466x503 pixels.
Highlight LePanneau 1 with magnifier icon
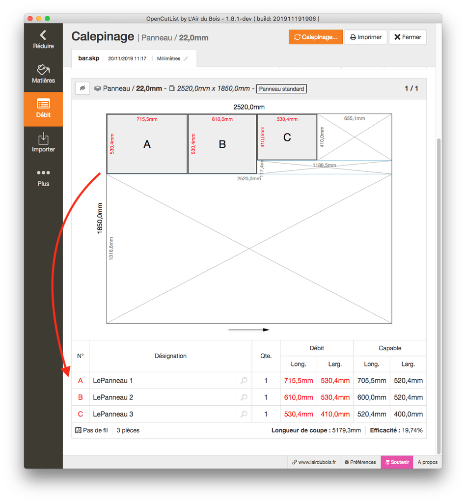(x=244, y=381)
